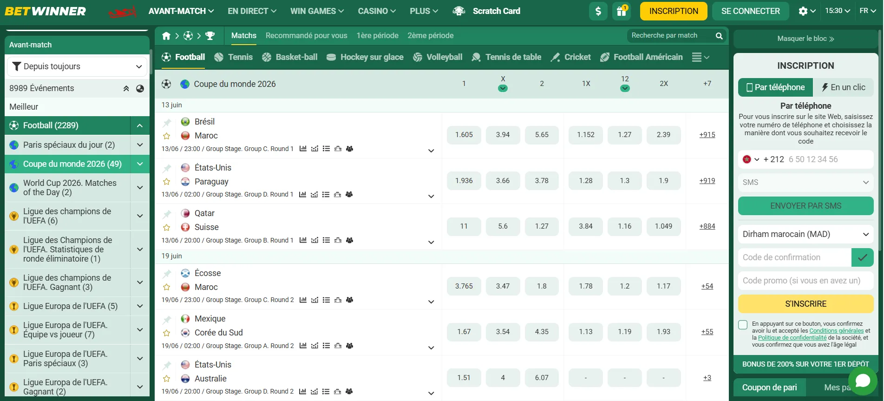Screen dimensions: 884x401
Task: Favorite the États-Unis vs Paraguay match star
Action: pyautogui.click(x=166, y=182)
